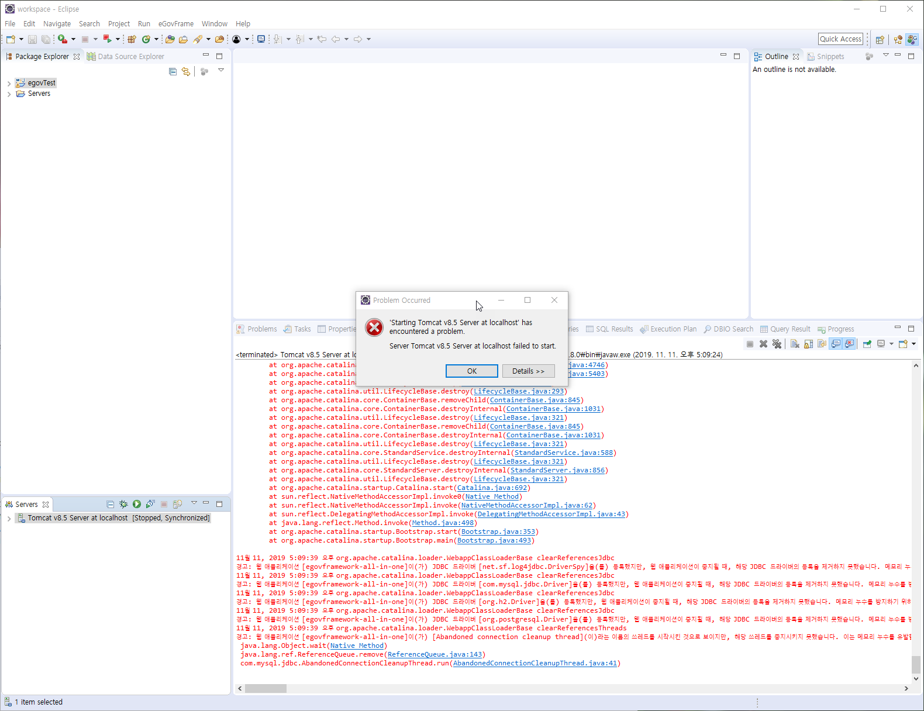This screenshot has height=711, width=924.
Task: Click the Run on server toolbar icon
Action: 107,39
